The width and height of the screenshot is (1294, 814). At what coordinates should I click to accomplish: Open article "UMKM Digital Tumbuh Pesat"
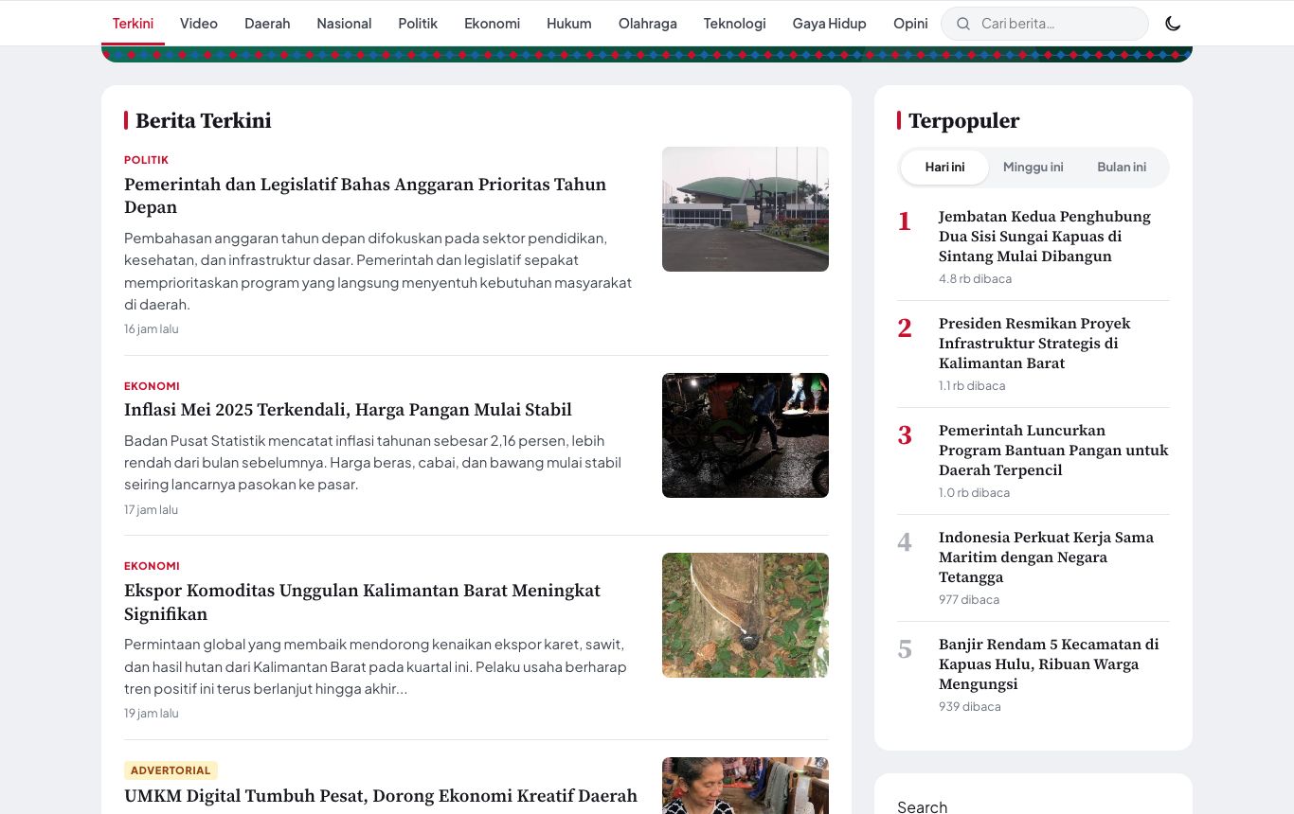[381, 796]
